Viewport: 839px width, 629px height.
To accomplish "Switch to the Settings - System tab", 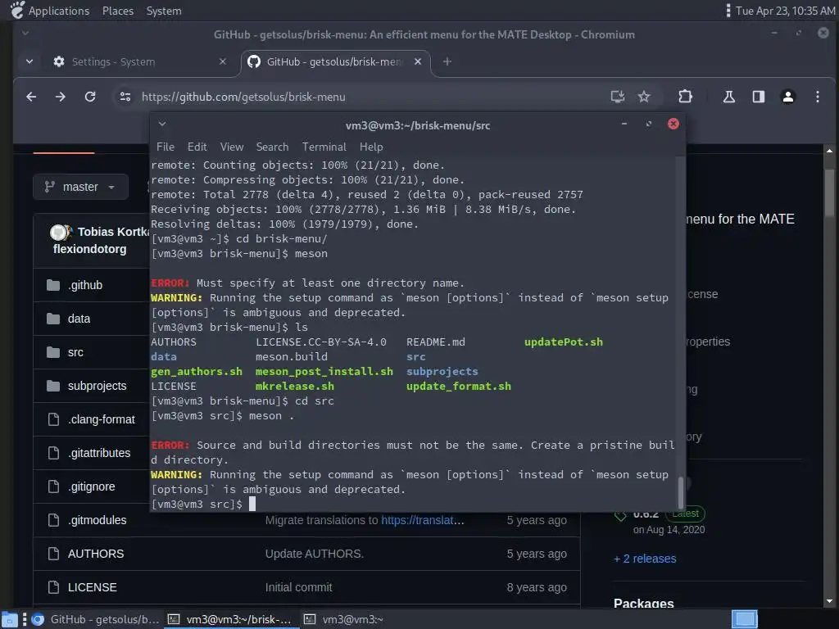I will (138, 62).
